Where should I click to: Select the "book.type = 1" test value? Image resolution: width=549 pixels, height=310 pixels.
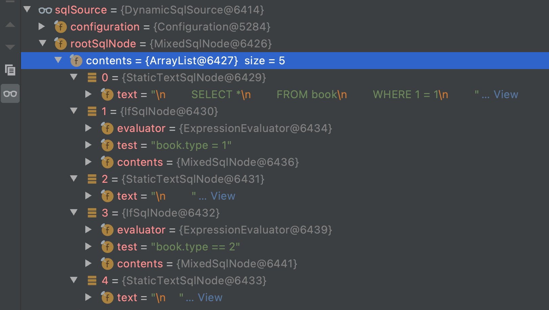pyautogui.click(x=191, y=145)
